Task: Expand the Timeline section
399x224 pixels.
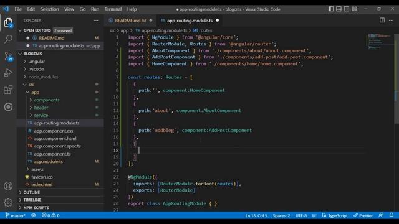Action: (x=60, y=200)
